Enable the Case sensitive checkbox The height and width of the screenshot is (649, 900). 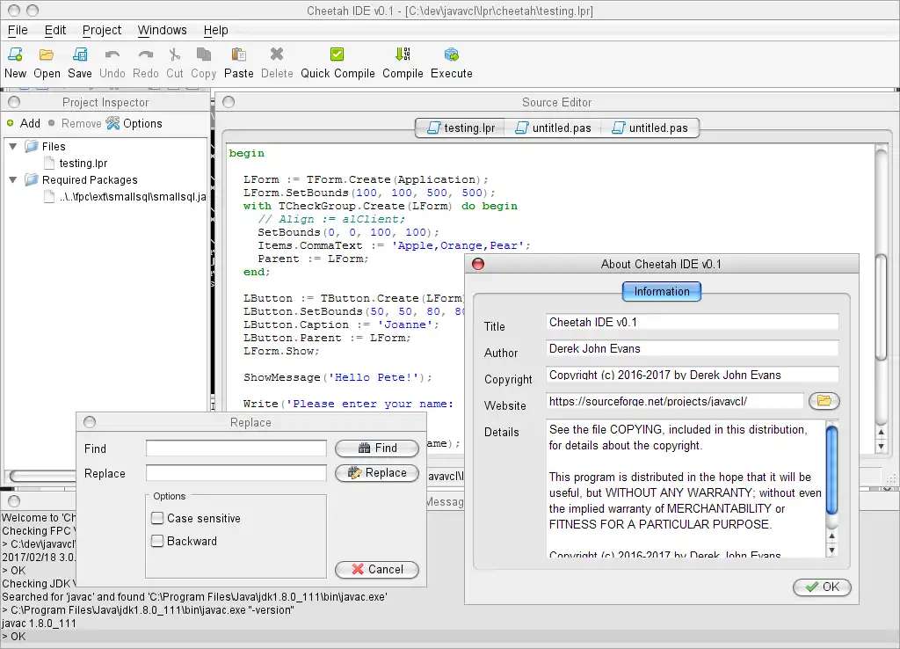(157, 518)
